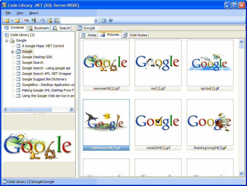Viewport: 247px width, 186px height.
Task: Click the pictures scroll-up arrow
Action: click(x=241, y=42)
